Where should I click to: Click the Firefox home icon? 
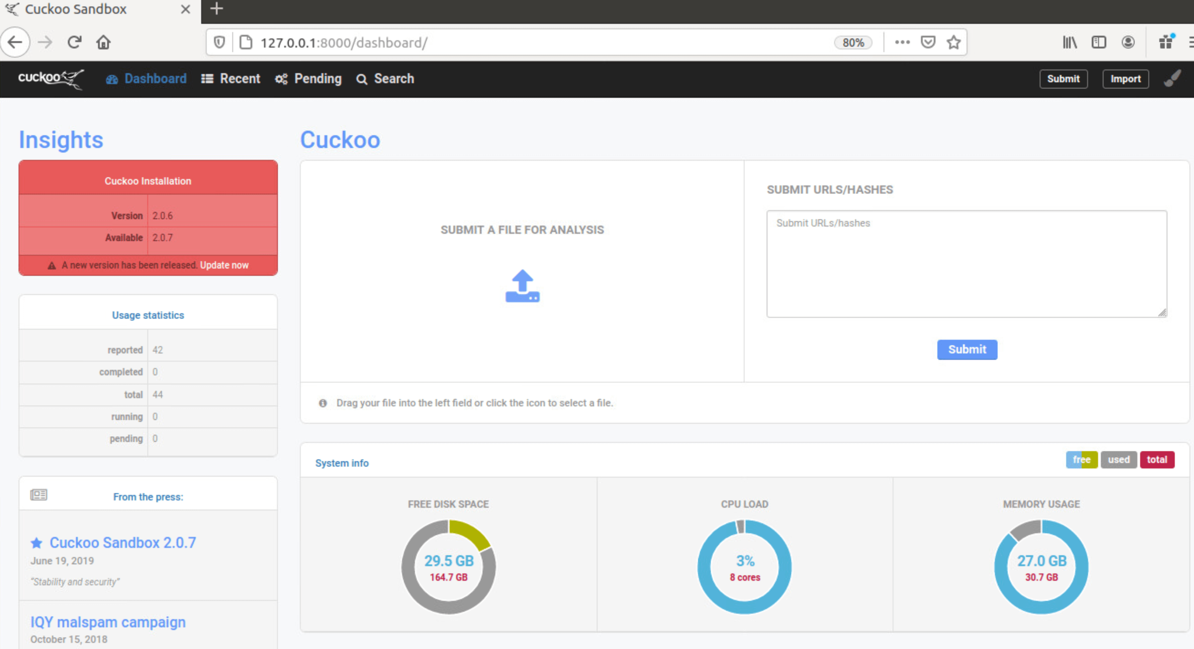(103, 42)
